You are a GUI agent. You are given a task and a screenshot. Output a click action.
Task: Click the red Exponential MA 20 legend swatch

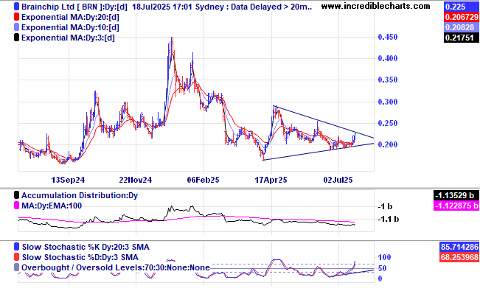coord(16,17)
